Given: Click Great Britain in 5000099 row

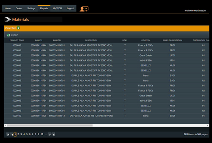Looking at the screenshot, I should (146, 96).
